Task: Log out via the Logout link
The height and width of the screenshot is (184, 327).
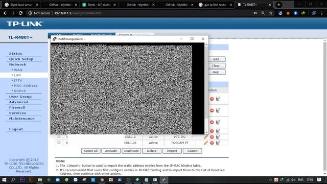Action: coord(16,129)
